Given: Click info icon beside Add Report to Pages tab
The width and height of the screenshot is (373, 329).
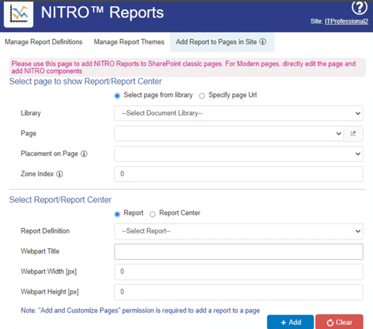Looking at the screenshot, I should [x=263, y=42].
